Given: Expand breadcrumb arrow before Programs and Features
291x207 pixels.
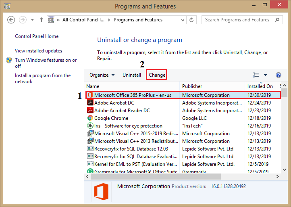Looking at the screenshot, I should (x=109, y=20).
